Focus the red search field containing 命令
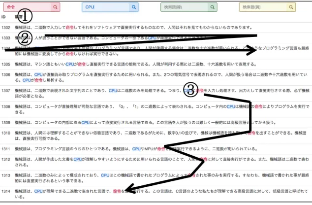Image resolution: width=312 pixels, height=205 pixels. (28, 7)
